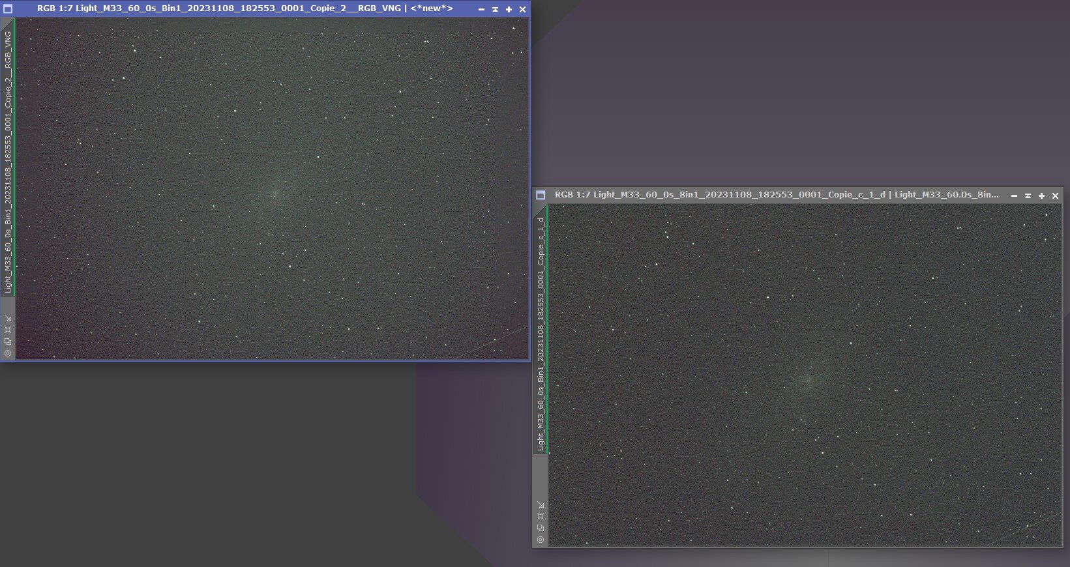1070x567 pixels.
Task: Select the vertical Copie_c_1_d view tab
Action: pos(541,330)
